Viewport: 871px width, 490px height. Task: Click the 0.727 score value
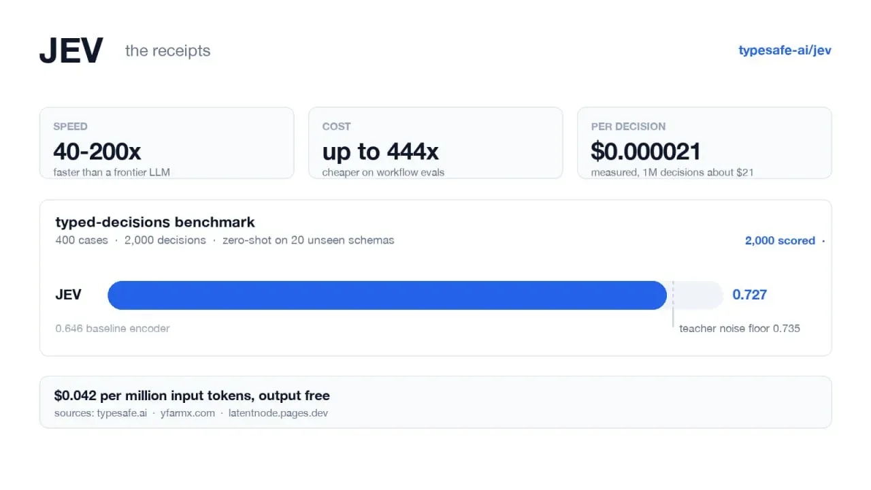pos(749,295)
